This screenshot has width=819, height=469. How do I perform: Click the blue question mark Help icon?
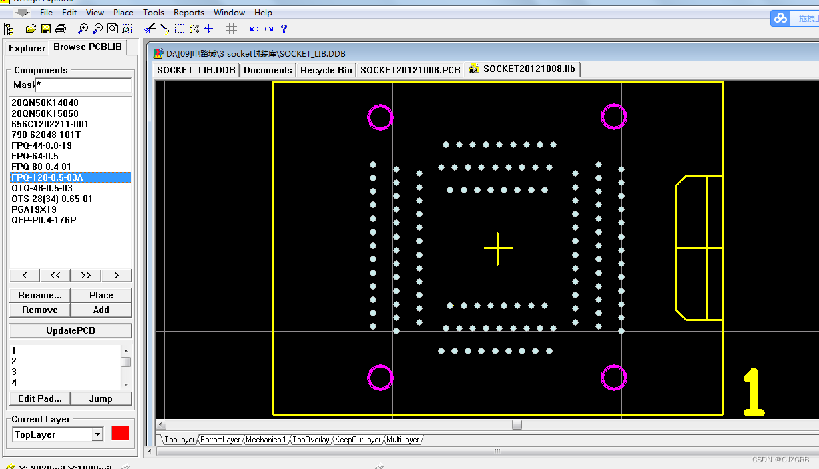(284, 29)
